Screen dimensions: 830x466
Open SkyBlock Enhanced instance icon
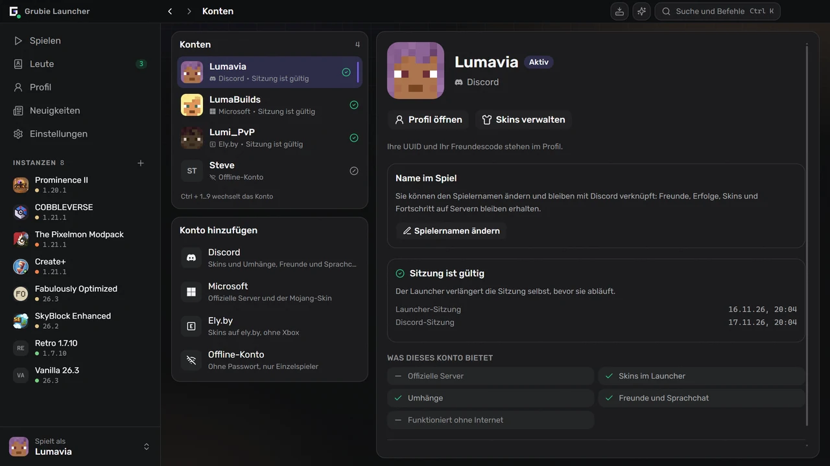21,321
